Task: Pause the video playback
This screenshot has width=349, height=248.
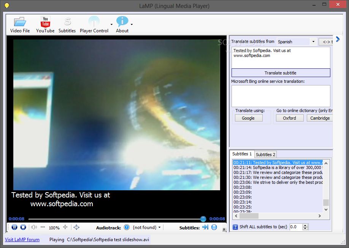Action: (14, 227)
